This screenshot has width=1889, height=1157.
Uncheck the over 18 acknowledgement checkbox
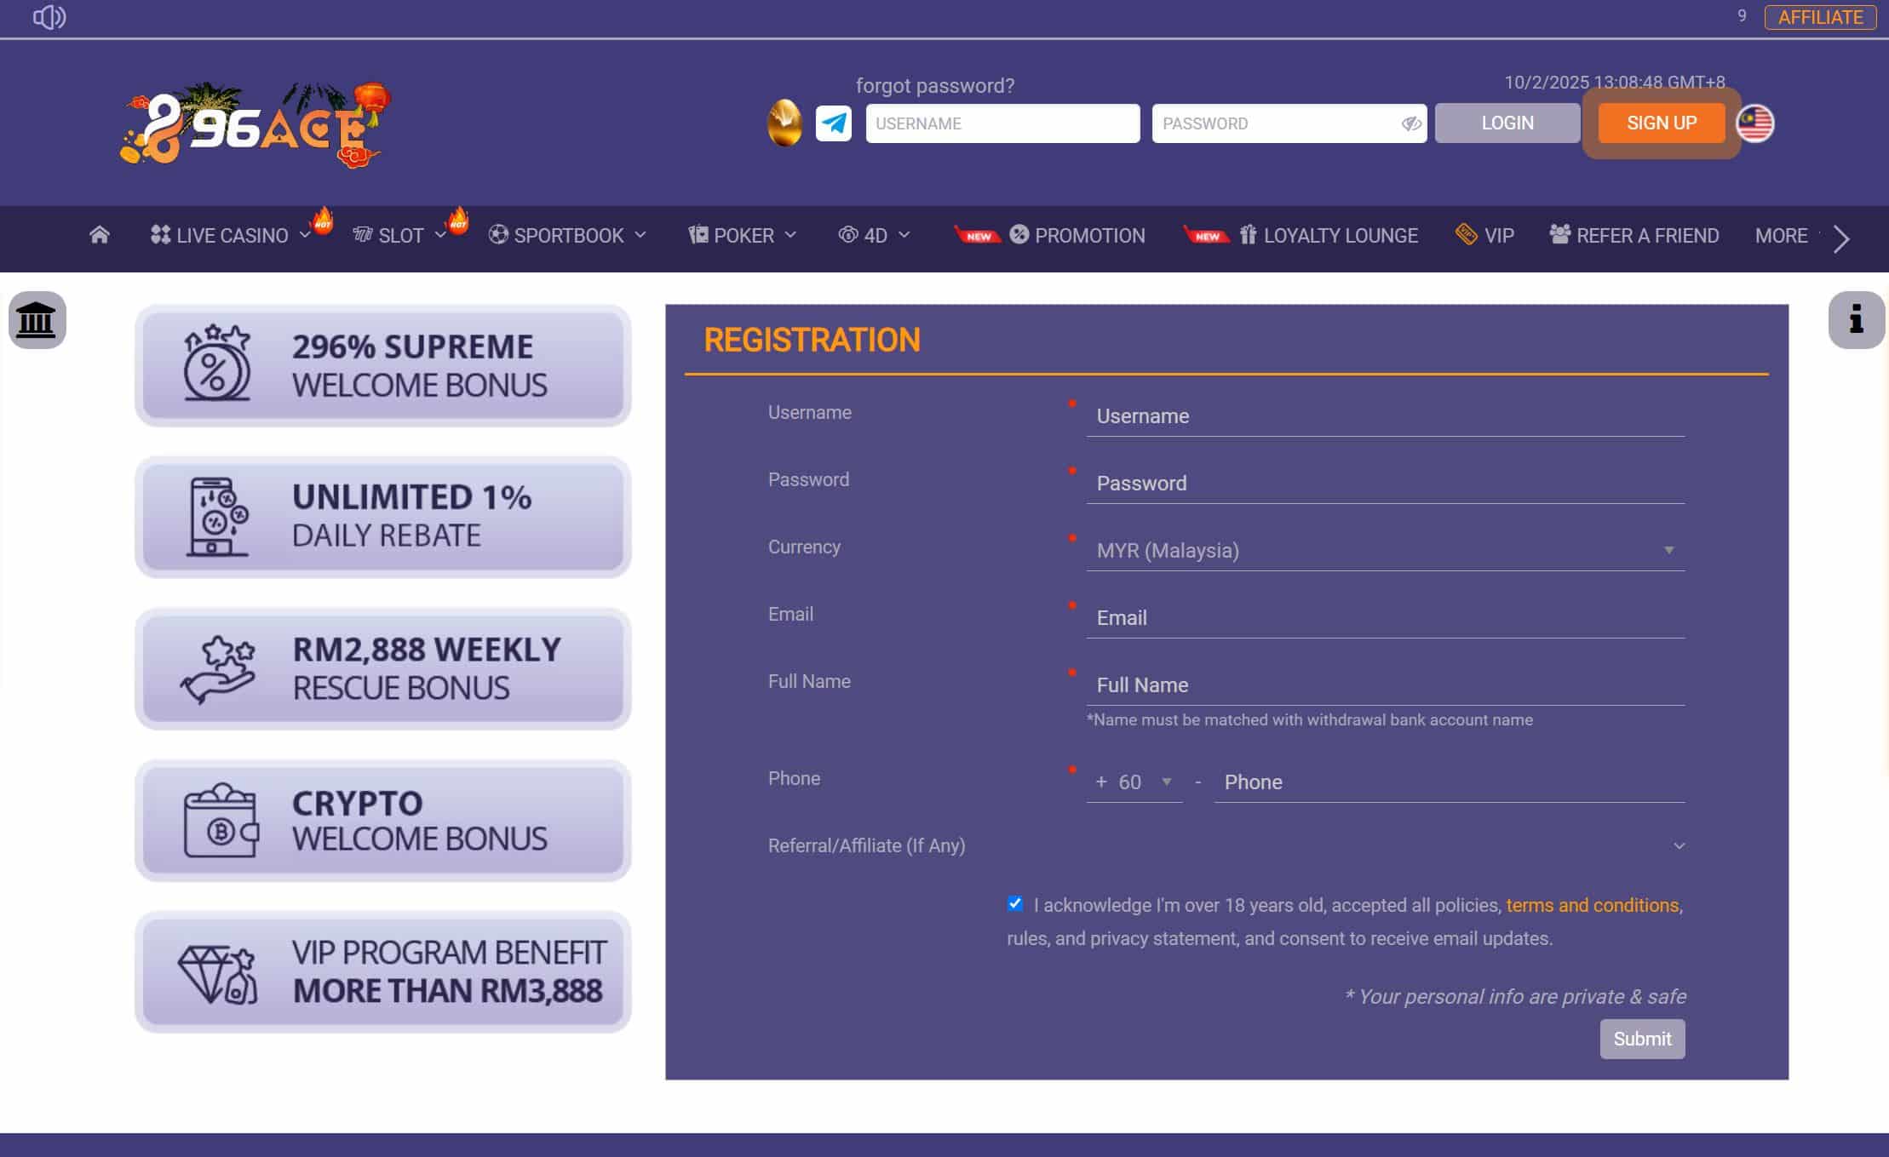(1014, 903)
